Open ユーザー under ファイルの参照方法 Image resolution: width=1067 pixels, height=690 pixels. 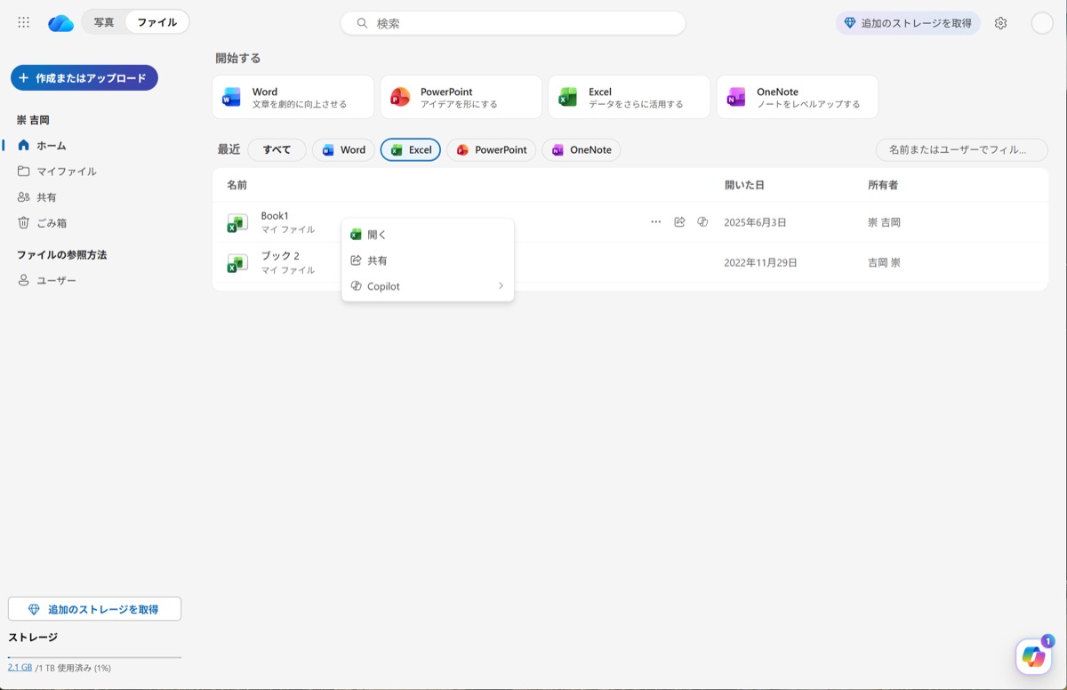point(57,280)
